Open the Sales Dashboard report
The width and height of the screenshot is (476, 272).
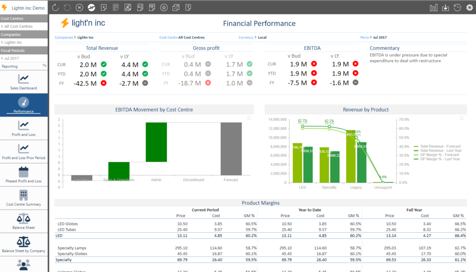click(x=24, y=81)
